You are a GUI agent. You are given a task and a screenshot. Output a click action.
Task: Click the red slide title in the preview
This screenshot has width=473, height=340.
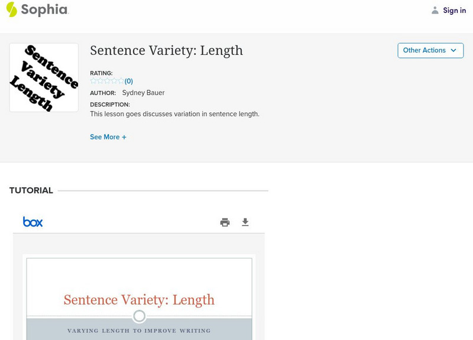click(139, 300)
